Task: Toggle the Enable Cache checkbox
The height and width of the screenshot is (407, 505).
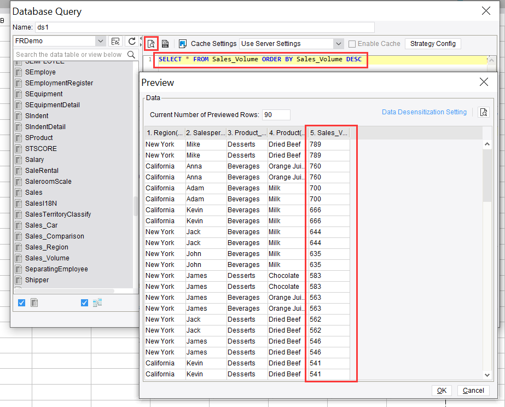Action: click(x=352, y=44)
